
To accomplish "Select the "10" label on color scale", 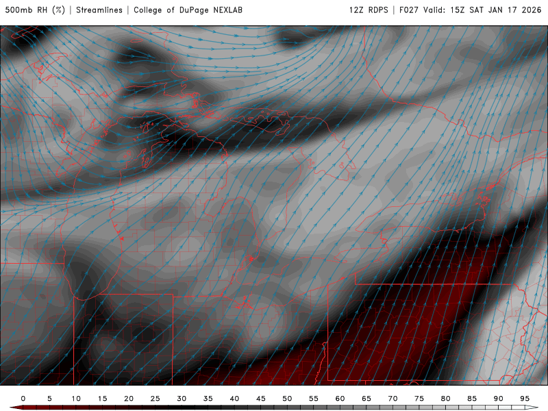I will [76, 399].
